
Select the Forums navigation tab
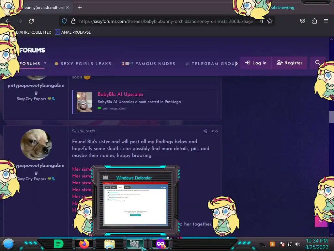(x=30, y=64)
